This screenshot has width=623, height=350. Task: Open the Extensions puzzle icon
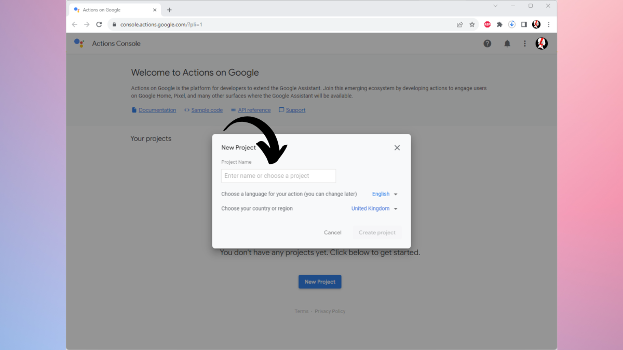click(499, 24)
